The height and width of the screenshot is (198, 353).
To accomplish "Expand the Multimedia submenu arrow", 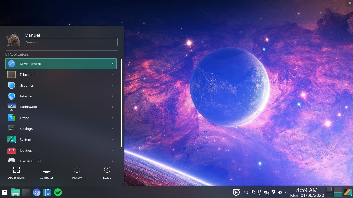I will (112, 107).
